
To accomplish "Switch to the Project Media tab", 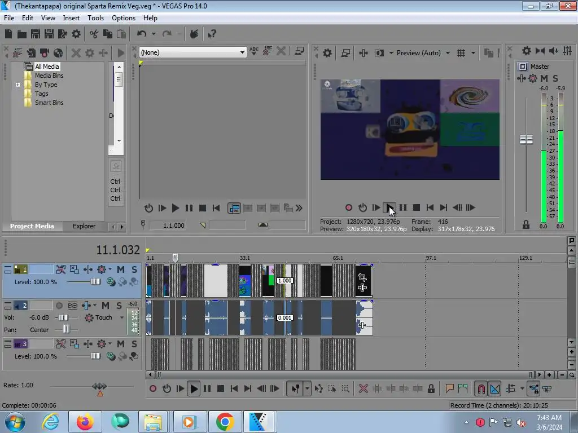I will [x=32, y=226].
